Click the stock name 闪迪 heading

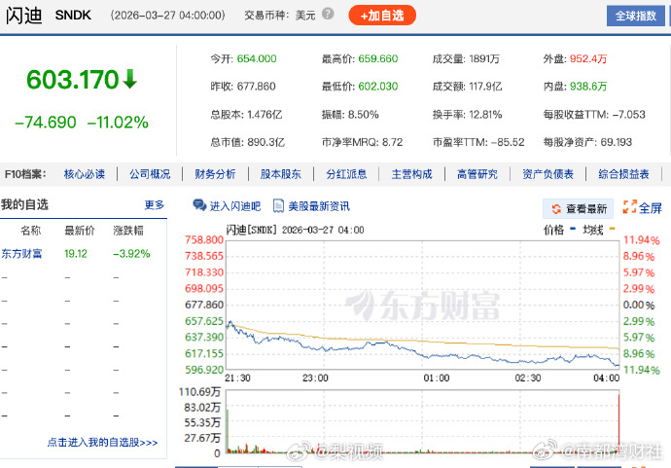point(24,16)
